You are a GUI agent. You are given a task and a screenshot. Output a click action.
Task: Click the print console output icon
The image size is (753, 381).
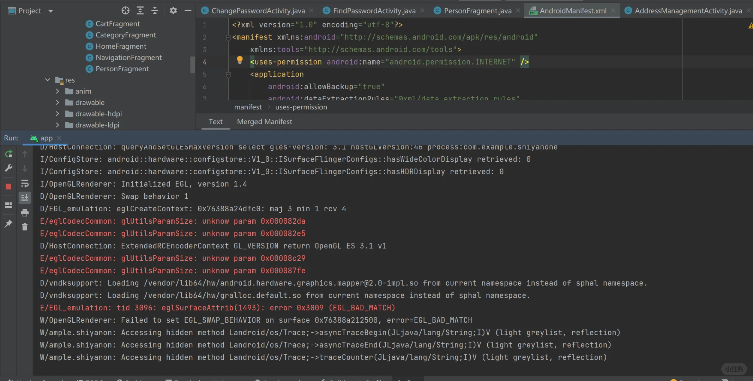pos(25,212)
